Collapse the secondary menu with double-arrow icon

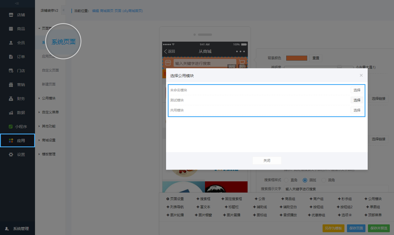pyautogui.click(x=64, y=10)
